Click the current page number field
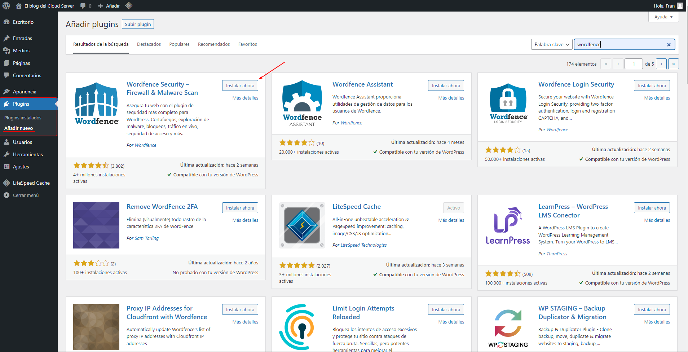688x352 pixels. 634,64
